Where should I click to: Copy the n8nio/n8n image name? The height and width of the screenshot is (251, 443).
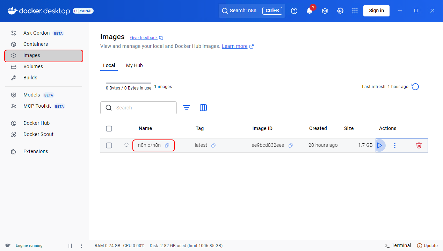click(167, 145)
